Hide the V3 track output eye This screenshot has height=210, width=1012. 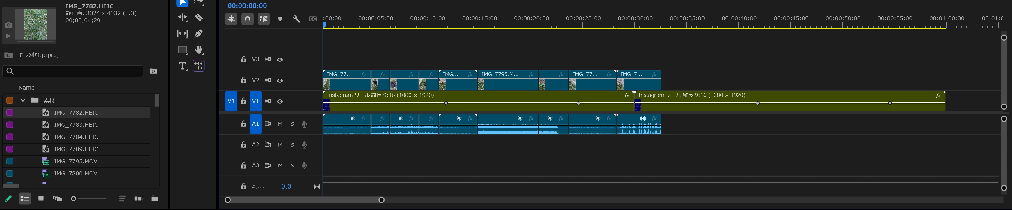click(x=280, y=59)
